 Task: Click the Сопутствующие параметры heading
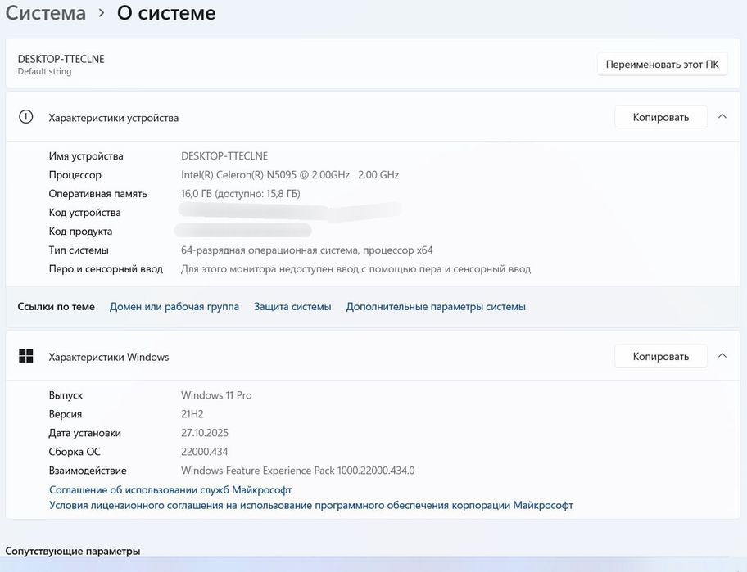tap(73, 551)
